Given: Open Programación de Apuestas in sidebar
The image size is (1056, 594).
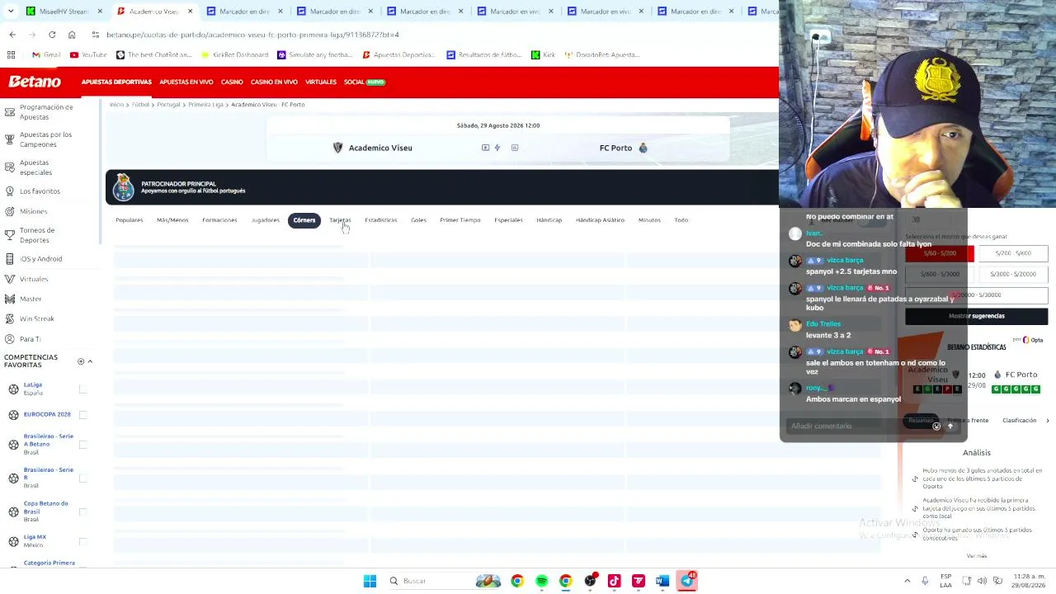Looking at the screenshot, I should [49, 111].
